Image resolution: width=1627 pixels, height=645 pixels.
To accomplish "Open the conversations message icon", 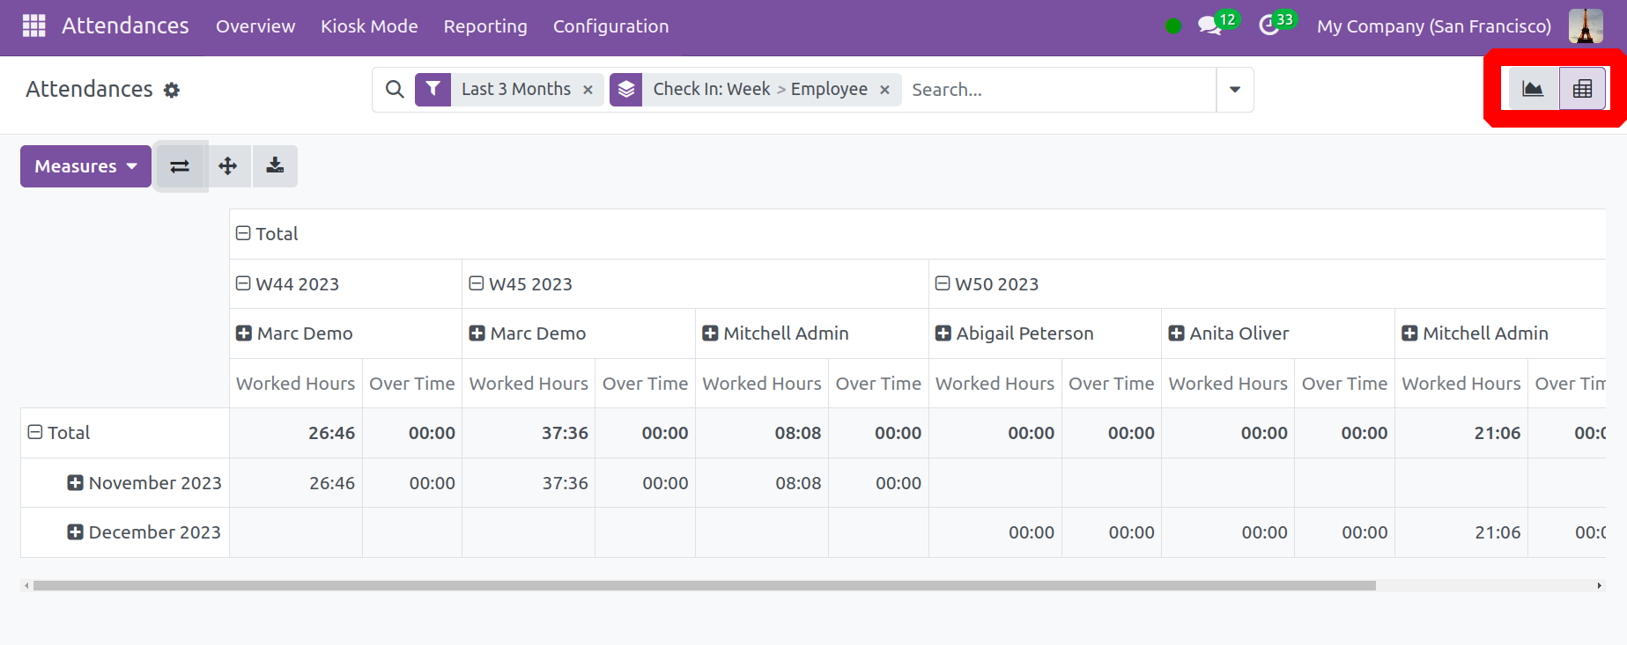I will tap(1210, 26).
